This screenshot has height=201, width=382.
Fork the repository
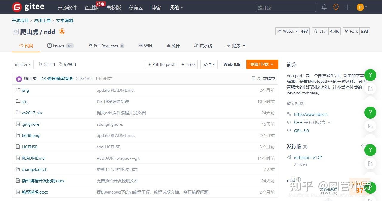point(351,31)
